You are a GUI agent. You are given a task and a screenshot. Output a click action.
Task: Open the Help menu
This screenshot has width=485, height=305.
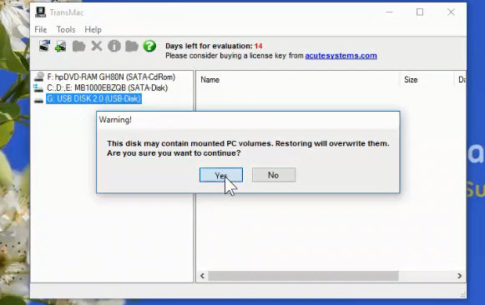(x=93, y=30)
